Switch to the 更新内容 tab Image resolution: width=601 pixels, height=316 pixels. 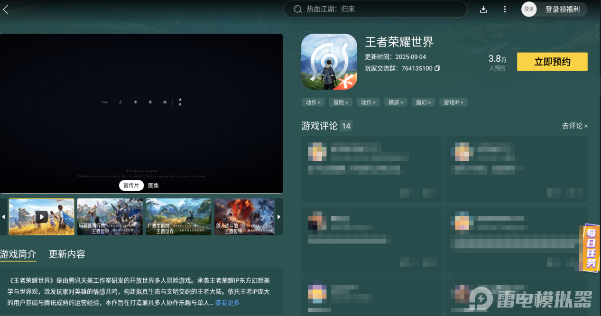tap(67, 254)
